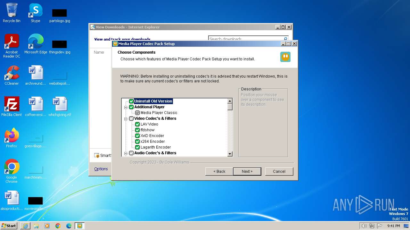The image size is (410, 230).
Task: Open the CCleaner desktop shortcut
Action: 12,75
